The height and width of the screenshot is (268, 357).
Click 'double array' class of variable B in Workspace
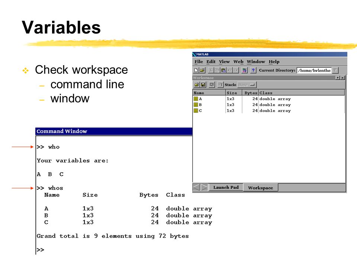click(275, 105)
